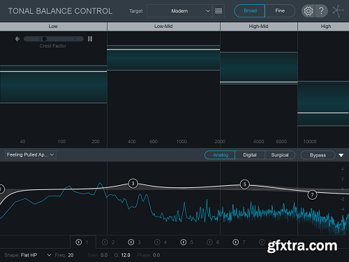Select EQ node 7 on the curve

pyautogui.click(x=312, y=195)
